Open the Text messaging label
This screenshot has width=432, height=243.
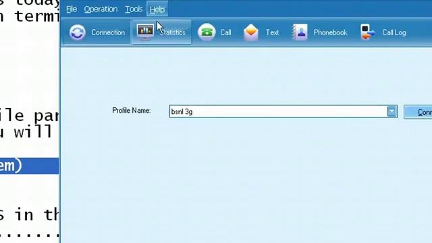(272, 32)
